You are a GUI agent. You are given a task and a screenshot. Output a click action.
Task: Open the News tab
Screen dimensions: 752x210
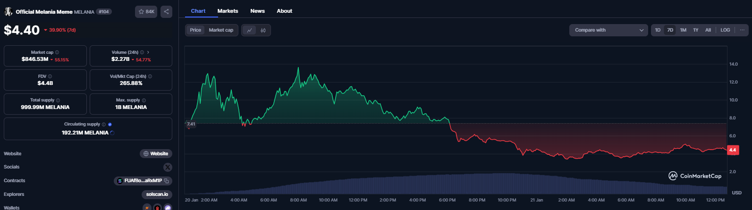click(257, 11)
